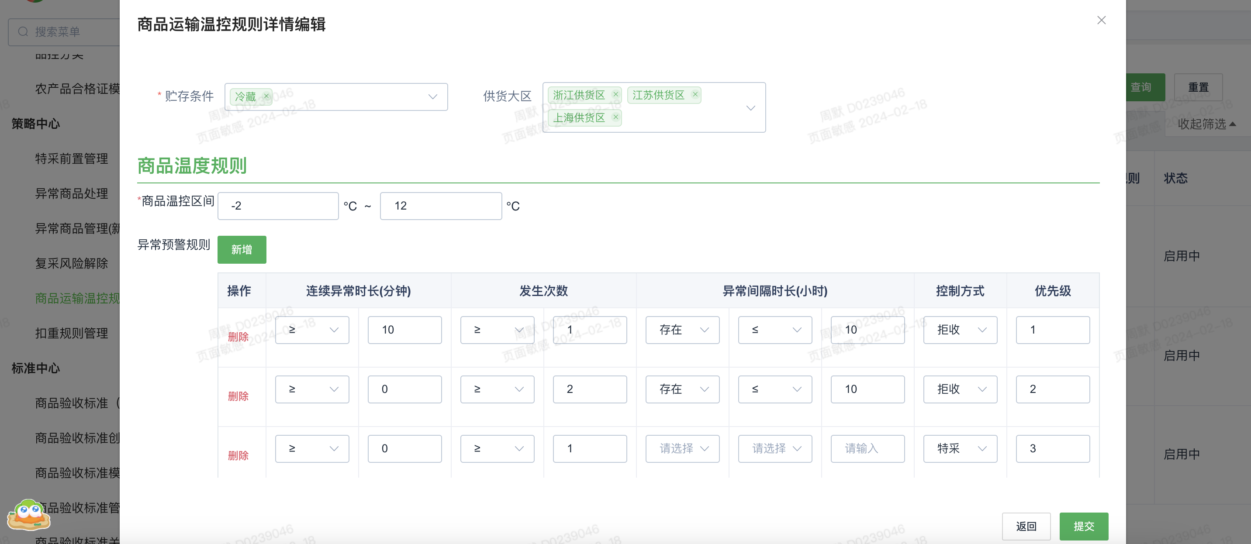Open 存在 dropdown in priority 1 row

pos(682,330)
